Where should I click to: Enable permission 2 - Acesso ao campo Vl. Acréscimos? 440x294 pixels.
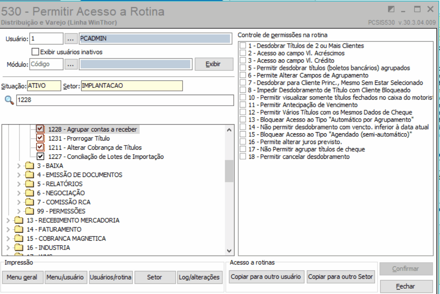tap(243, 53)
